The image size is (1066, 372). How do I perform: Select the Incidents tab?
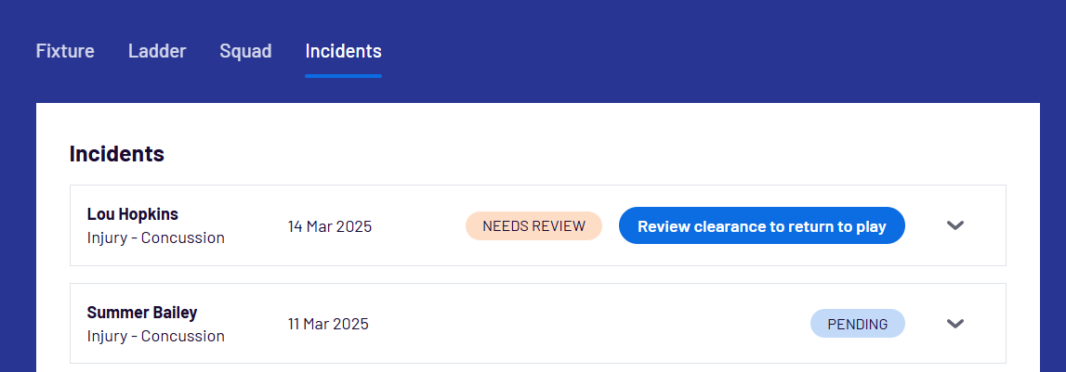point(343,51)
